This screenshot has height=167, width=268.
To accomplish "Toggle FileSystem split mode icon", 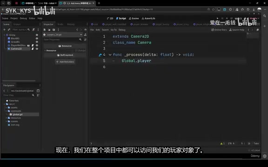I will point(38,90).
